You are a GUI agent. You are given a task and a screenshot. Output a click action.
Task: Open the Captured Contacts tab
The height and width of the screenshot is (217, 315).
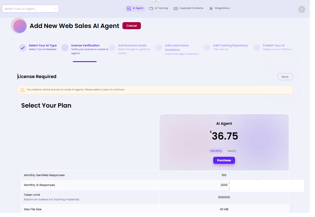191,8
